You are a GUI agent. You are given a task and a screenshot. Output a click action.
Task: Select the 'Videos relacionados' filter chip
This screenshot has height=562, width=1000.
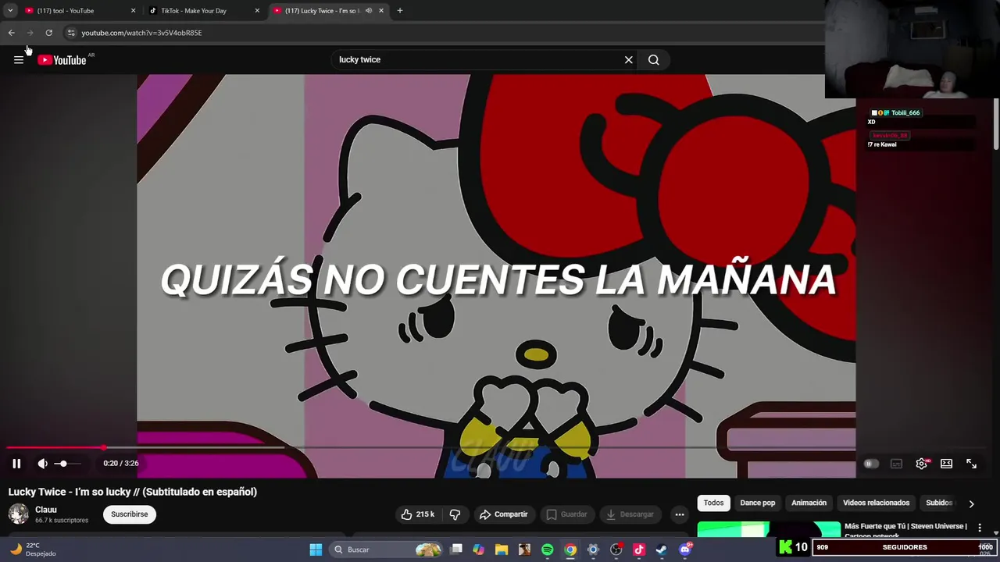coord(876,503)
